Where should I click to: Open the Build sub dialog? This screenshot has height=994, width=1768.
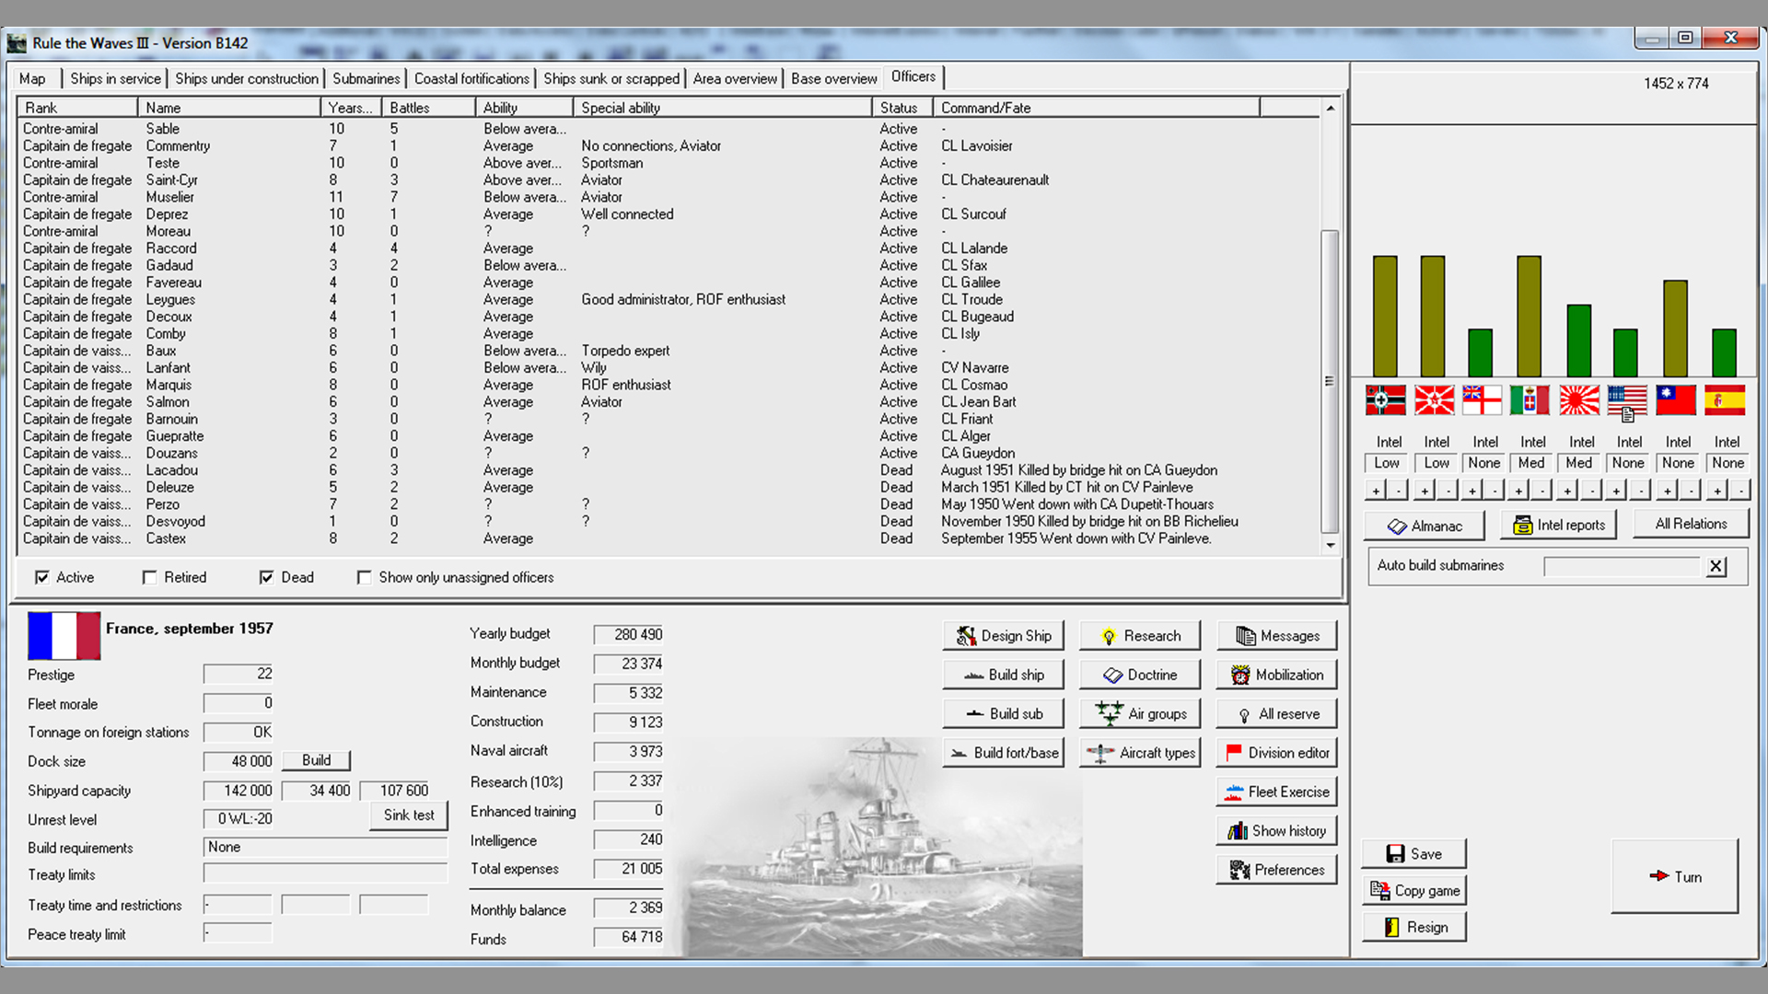[x=1003, y=713]
